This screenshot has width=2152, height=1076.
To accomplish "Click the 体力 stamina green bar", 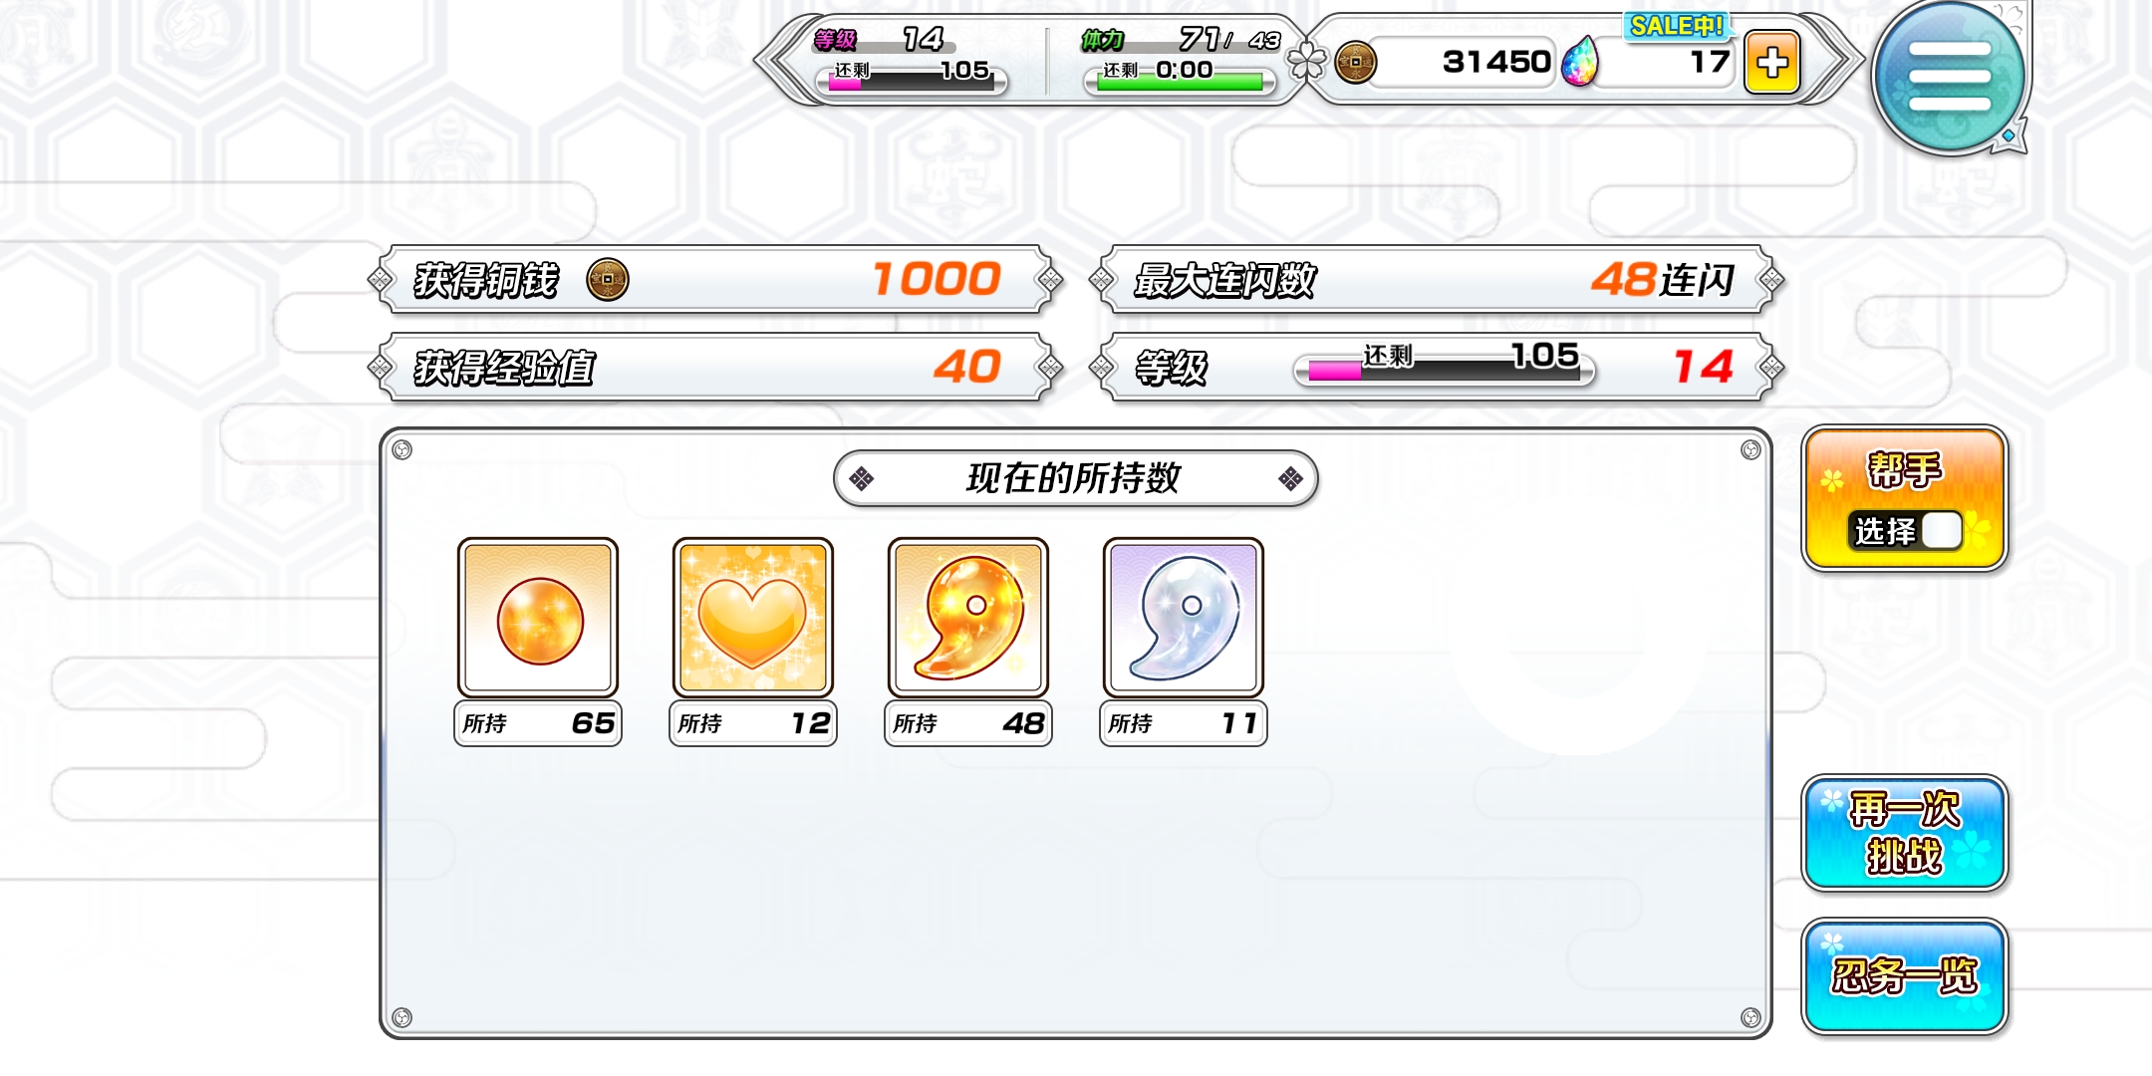I will coord(1180,83).
